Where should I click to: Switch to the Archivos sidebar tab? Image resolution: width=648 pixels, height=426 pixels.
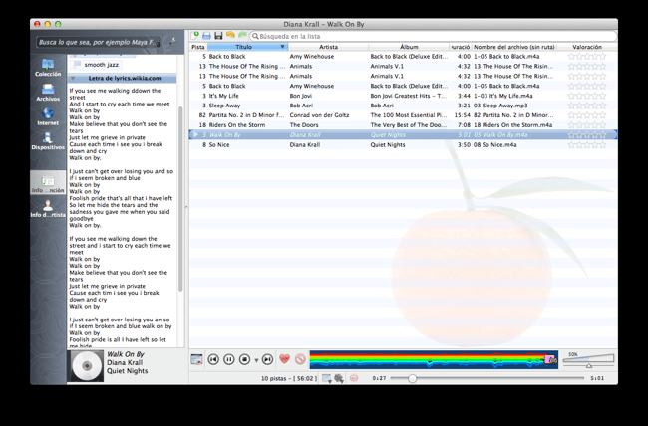pos(47,93)
